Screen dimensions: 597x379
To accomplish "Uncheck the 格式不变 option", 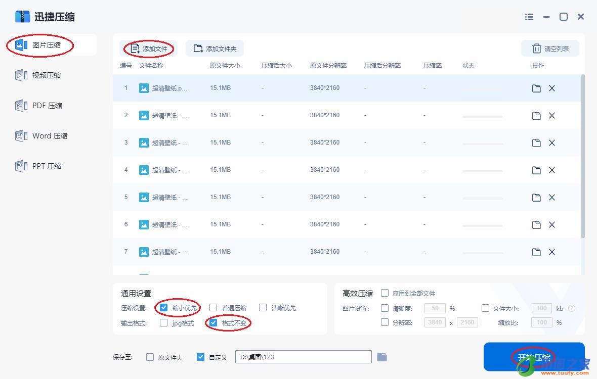I will 213,323.
